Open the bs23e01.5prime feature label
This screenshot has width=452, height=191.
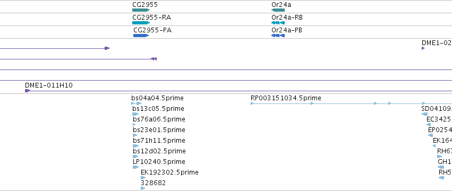tap(159, 130)
